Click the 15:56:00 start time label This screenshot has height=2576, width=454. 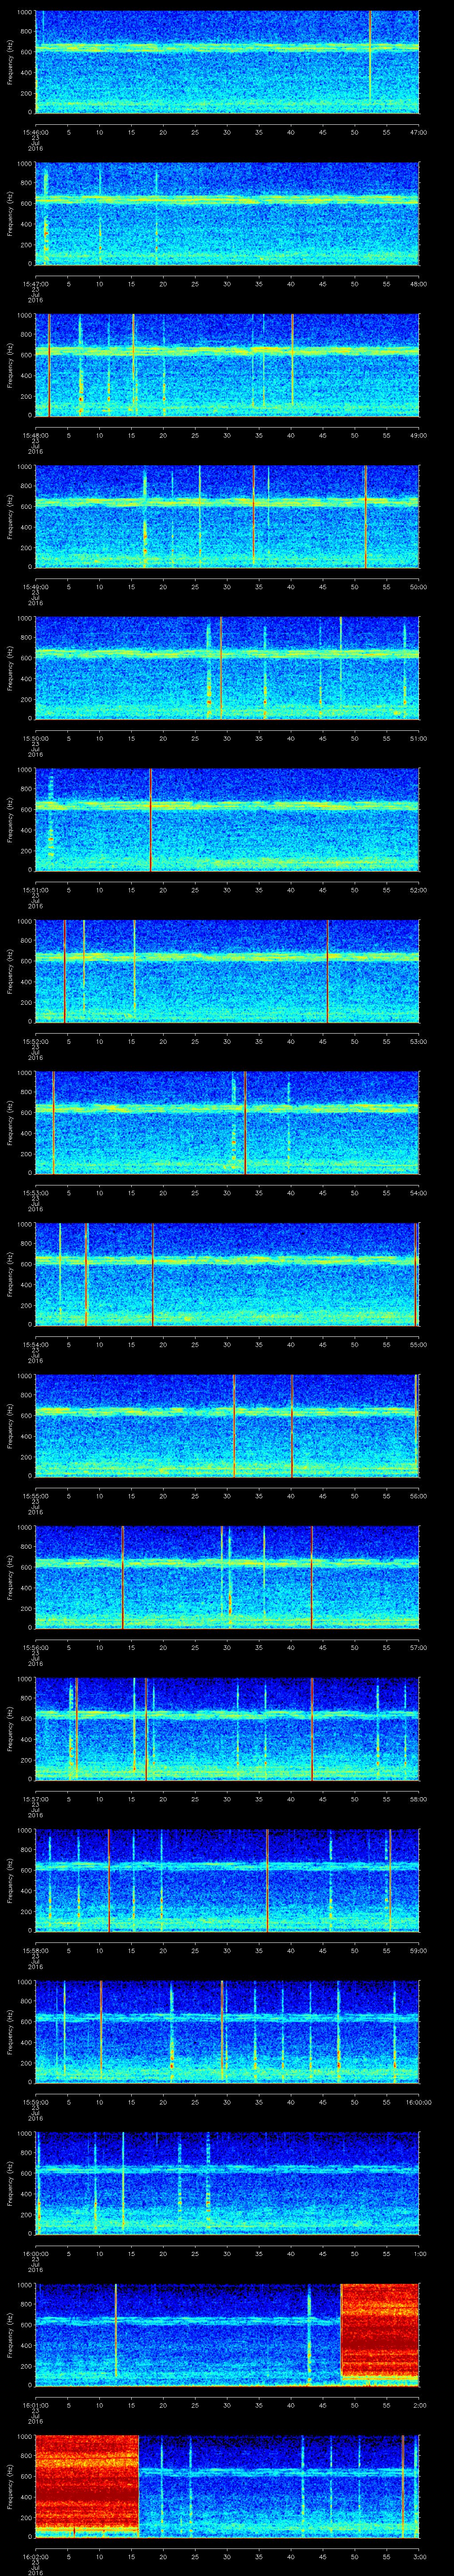coord(36,1647)
